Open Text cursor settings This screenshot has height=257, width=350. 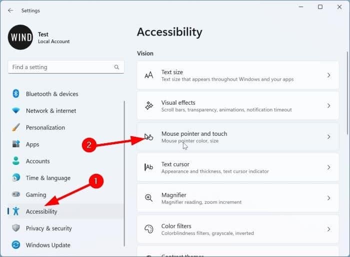(x=238, y=167)
